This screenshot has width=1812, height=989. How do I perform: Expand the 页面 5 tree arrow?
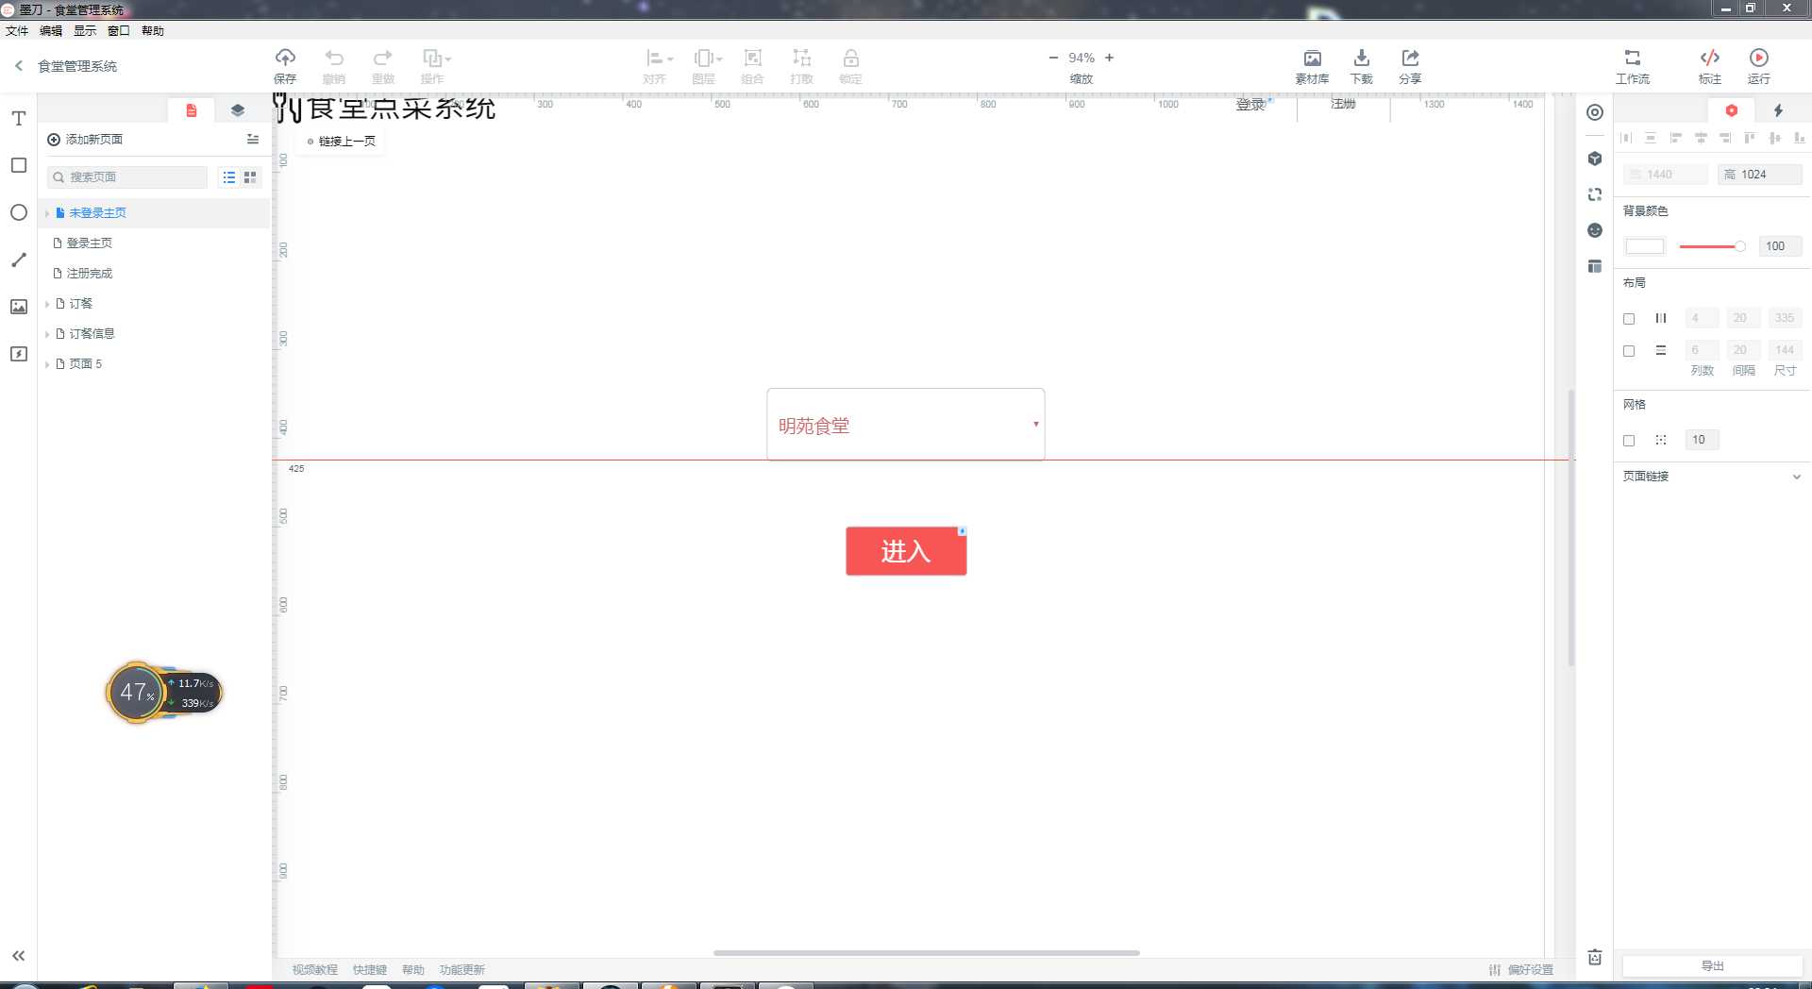pyautogui.click(x=47, y=364)
